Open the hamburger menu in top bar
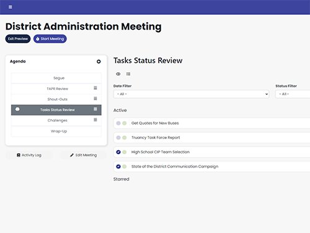 (11, 7)
